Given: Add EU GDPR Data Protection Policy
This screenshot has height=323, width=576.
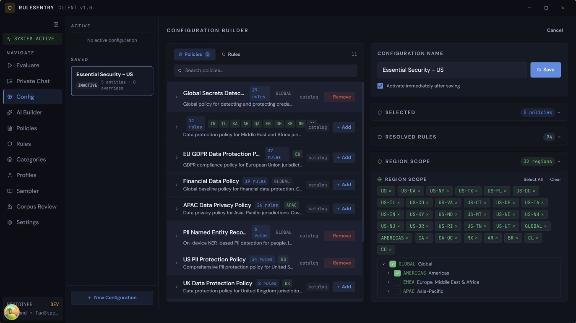Looking at the screenshot, I should click(x=344, y=158).
